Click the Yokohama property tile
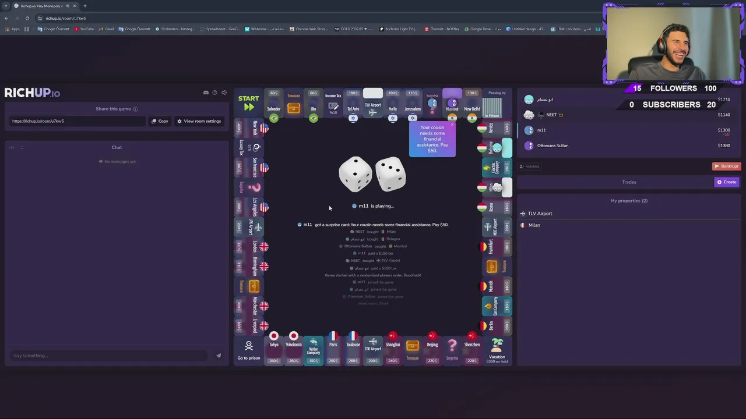Image resolution: width=746 pixels, height=419 pixels. [x=294, y=349]
